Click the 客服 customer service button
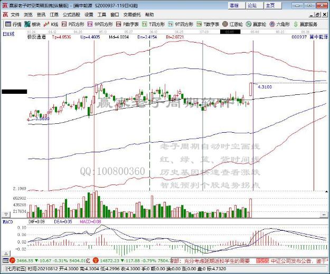 point(237,5)
